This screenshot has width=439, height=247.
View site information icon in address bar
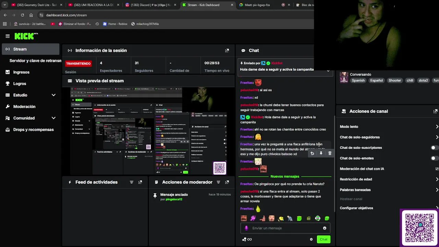point(41,15)
